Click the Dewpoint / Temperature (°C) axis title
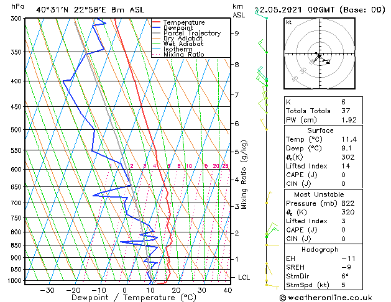 134,298
